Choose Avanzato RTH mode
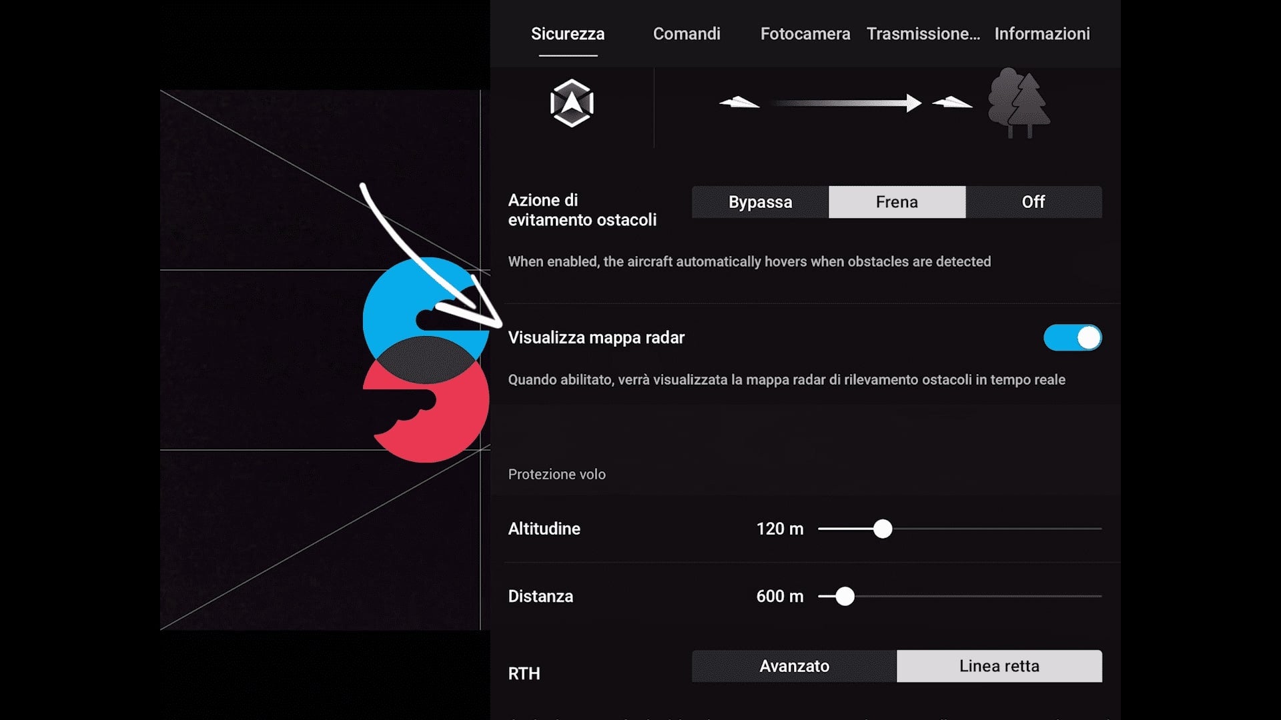This screenshot has width=1281, height=720. click(794, 666)
